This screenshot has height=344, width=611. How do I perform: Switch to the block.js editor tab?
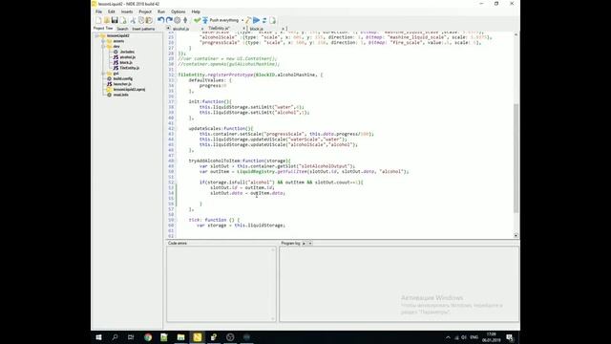[257, 29]
